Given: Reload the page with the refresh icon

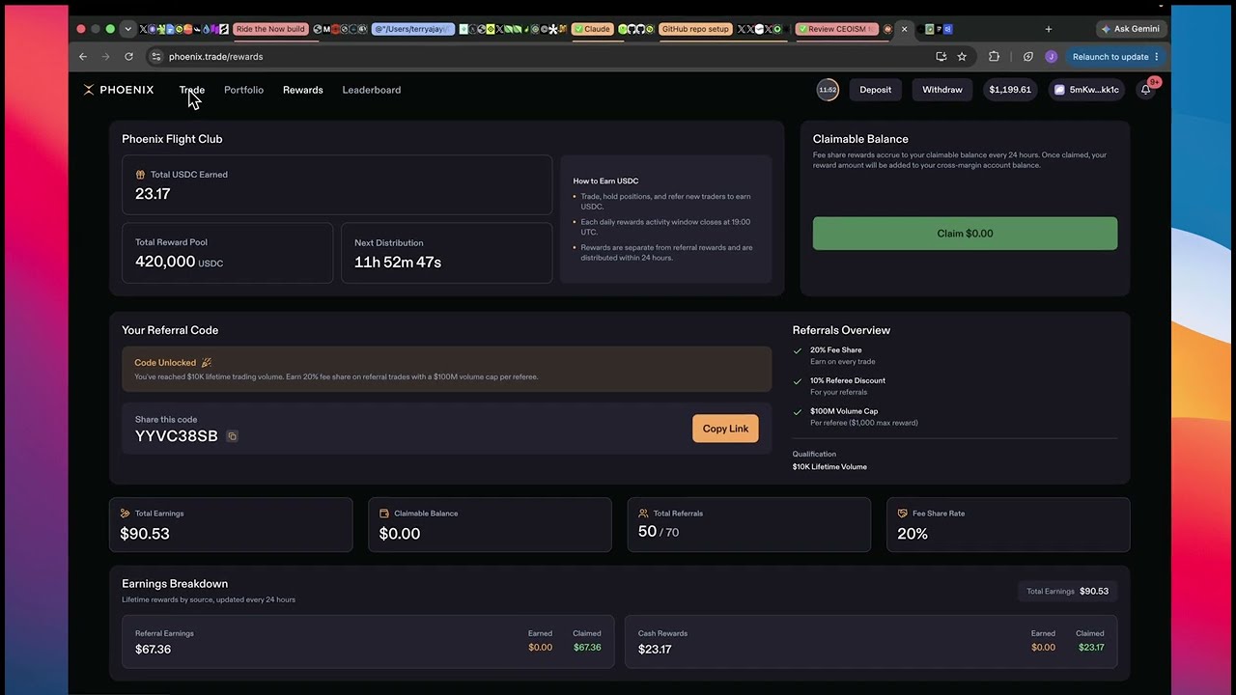Looking at the screenshot, I should click(128, 57).
